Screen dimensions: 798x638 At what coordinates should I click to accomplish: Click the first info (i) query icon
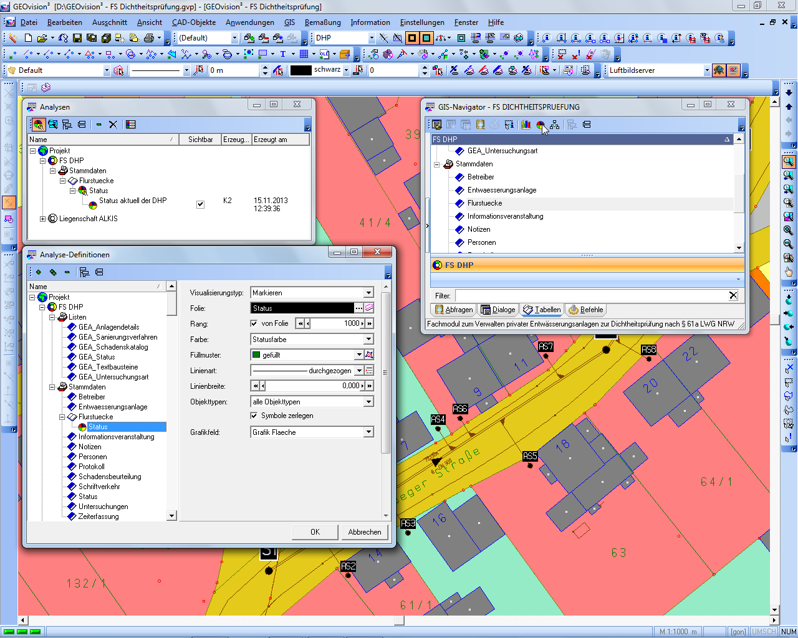(x=546, y=38)
